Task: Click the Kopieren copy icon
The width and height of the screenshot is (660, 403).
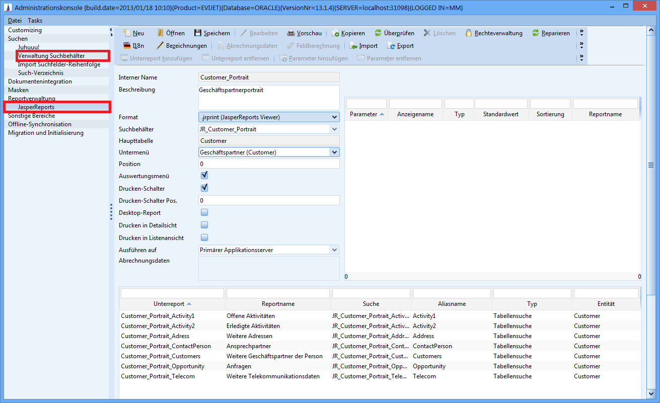Action: pyautogui.click(x=336, y=33)
